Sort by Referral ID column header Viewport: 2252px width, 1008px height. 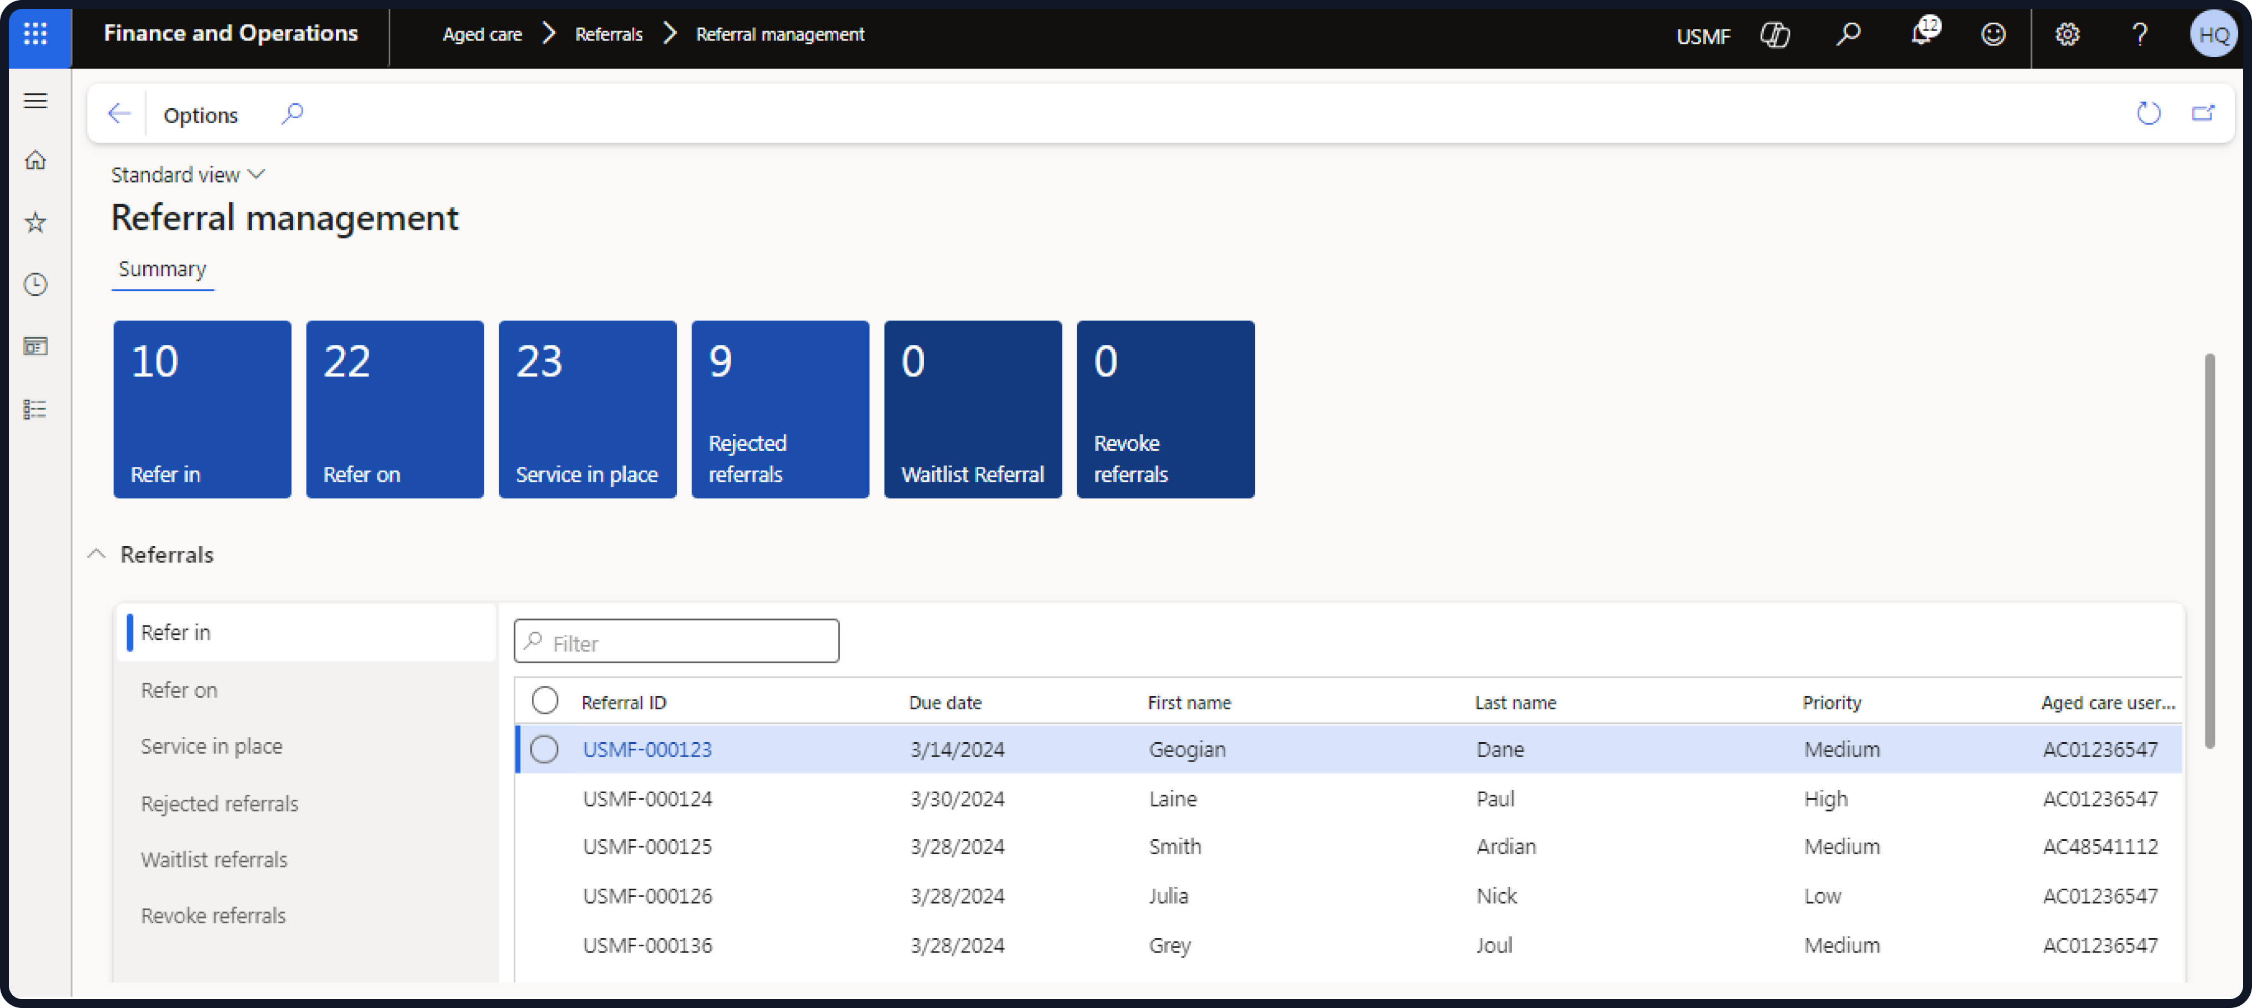tap(624, 702)
